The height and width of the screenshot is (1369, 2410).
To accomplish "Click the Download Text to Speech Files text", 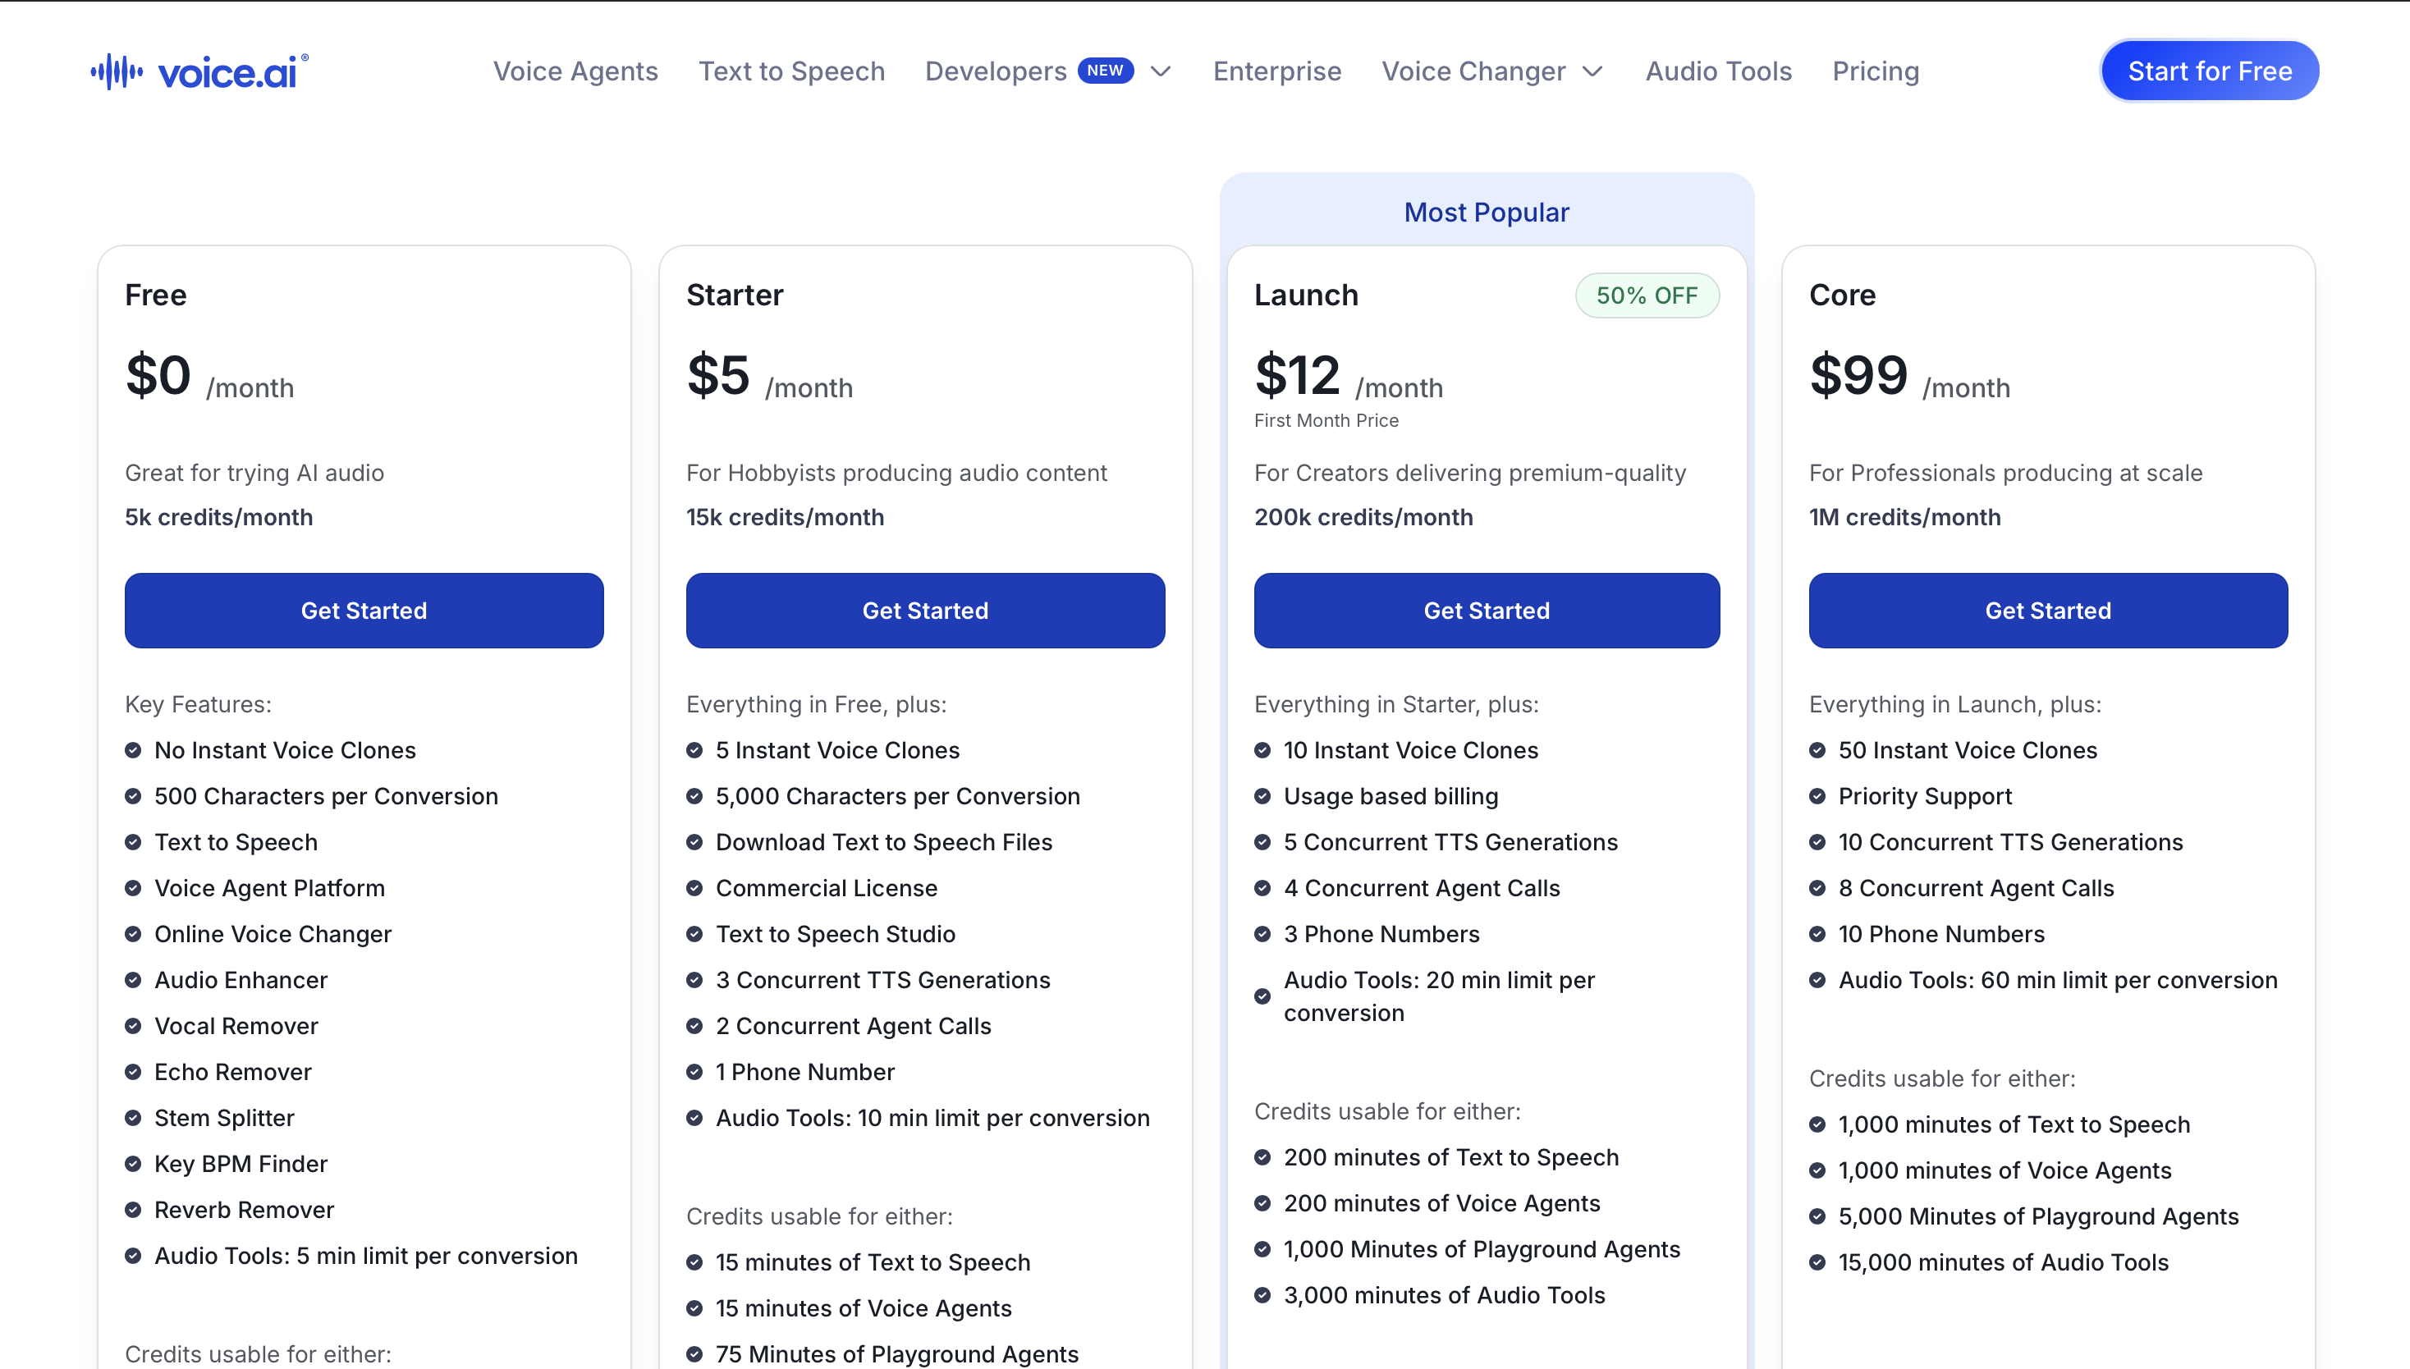I will click(x=884, y=842).
